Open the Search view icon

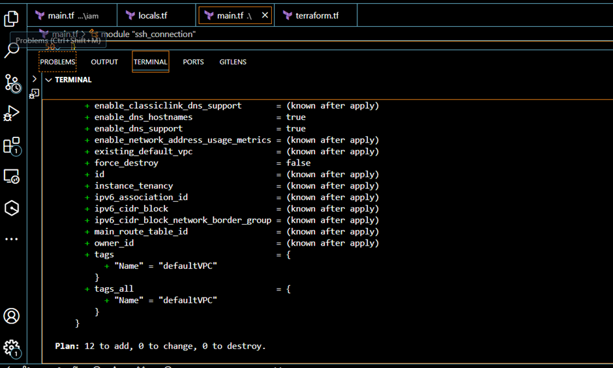tap(12, 50)
